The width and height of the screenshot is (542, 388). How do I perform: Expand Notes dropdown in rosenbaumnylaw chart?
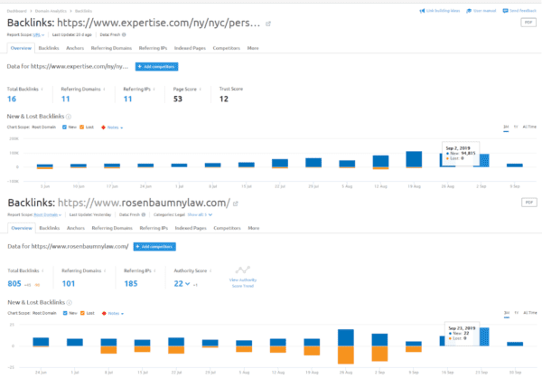click(116, 313)
